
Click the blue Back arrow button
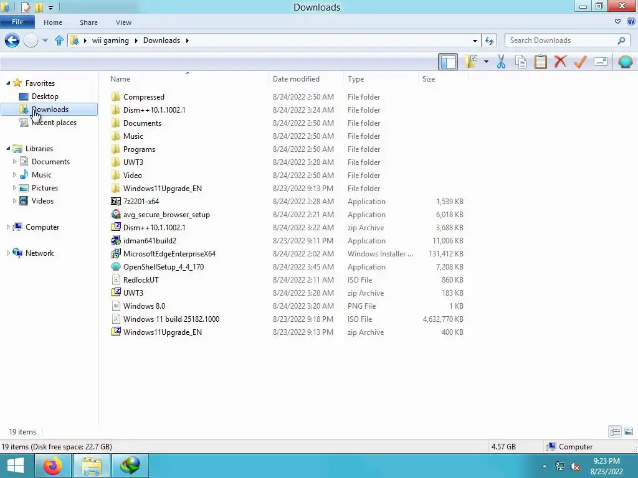(12, 40)
